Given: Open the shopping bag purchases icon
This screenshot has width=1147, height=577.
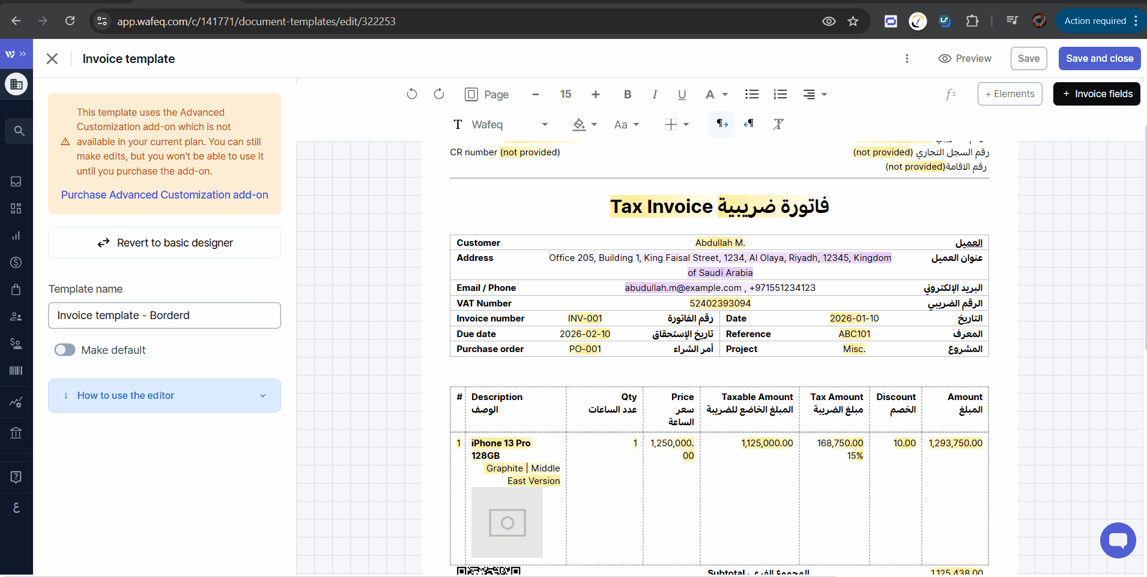Looking at the screenshot, I should tap(16, 290).
